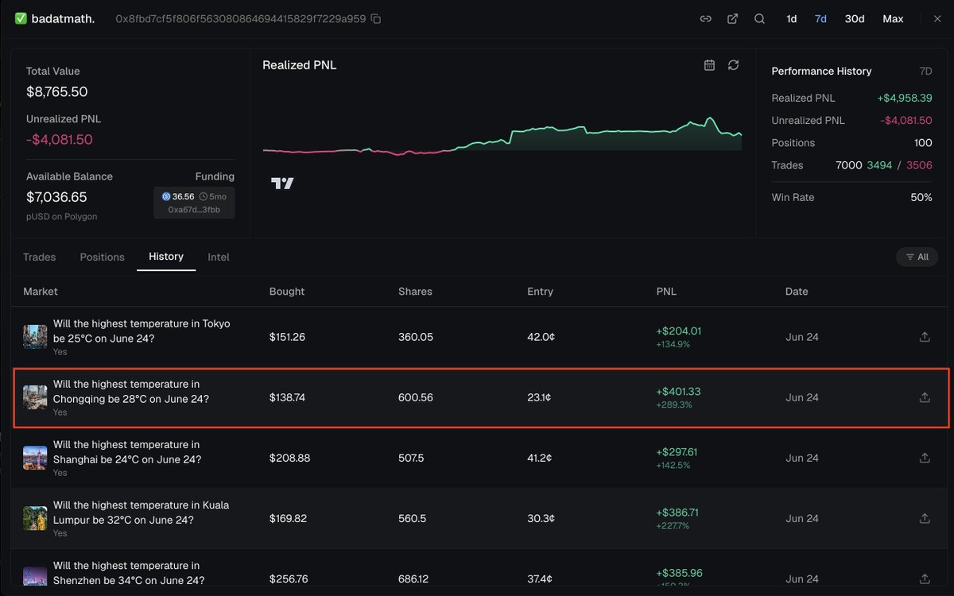The image size is (954, 596).
Task: Click the Bought column header
Action: [287, 292]
